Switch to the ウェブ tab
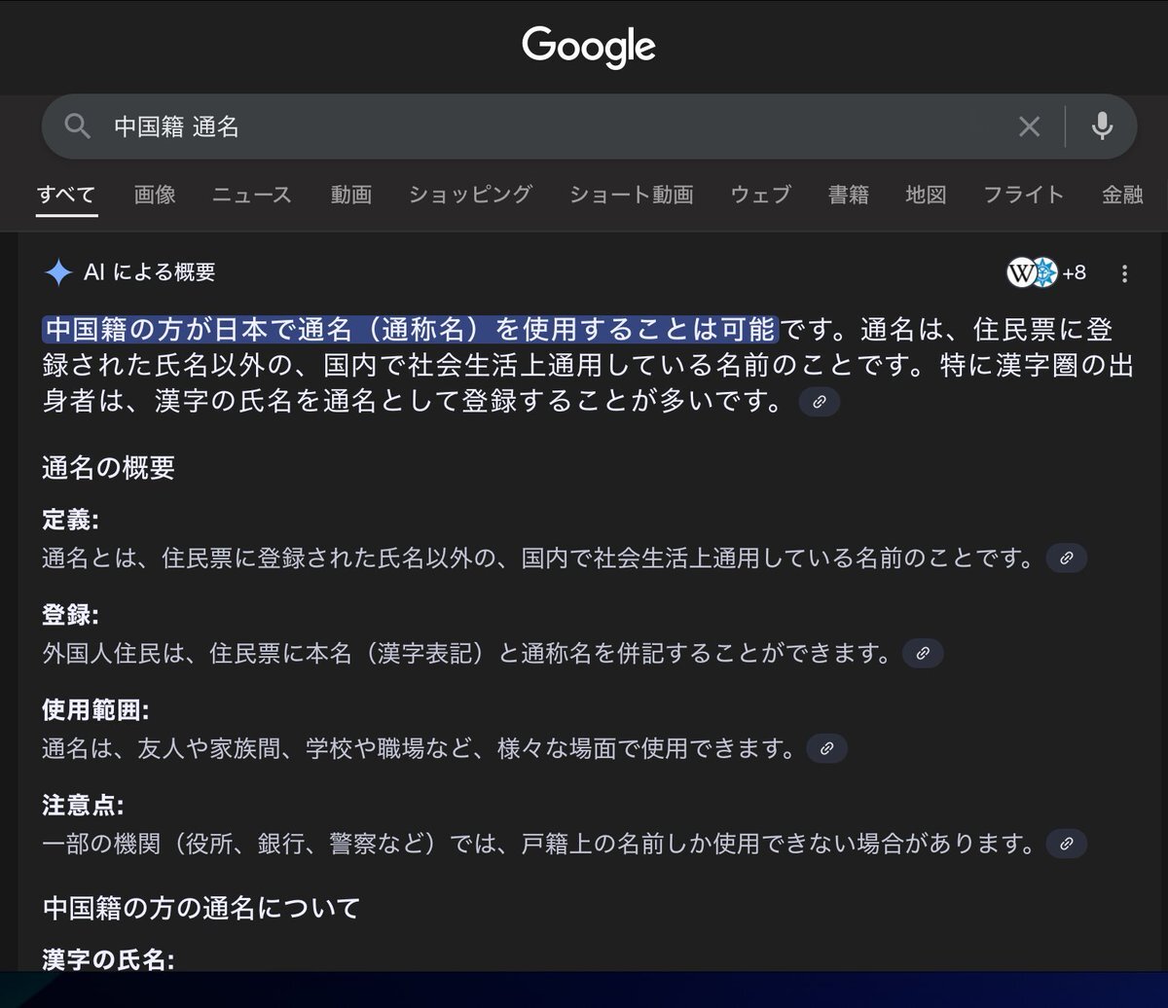The width and height of the screenshot is (1168, 1008). [761, 195]
